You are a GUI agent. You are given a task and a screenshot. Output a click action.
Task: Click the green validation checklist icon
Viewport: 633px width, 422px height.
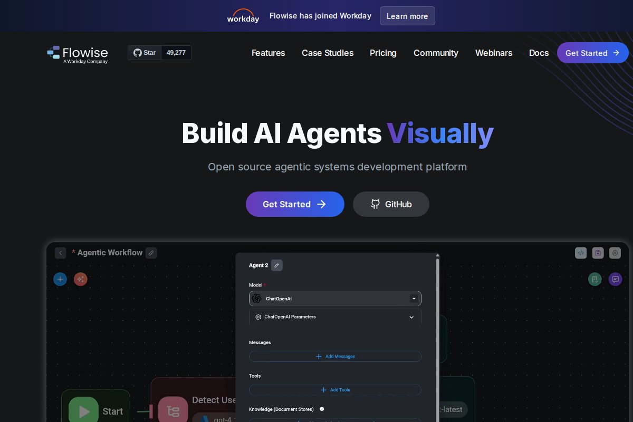pos(595,279)
